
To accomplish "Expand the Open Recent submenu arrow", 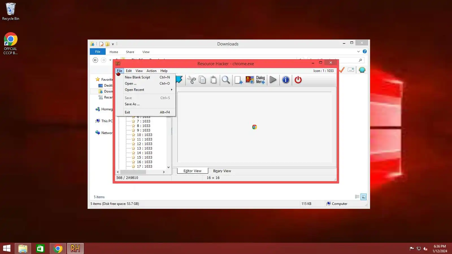I will [x=171, y=90].
